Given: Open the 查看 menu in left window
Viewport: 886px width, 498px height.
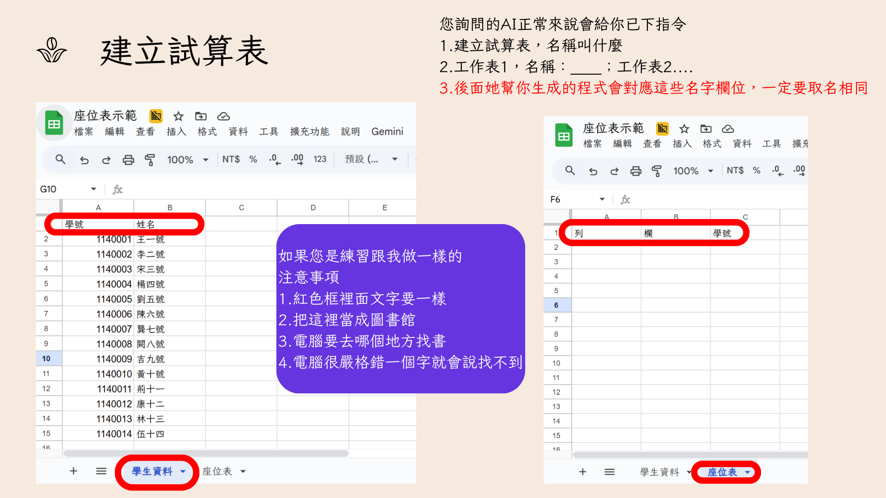Looking at the screenshot, I should pos(145,132).
